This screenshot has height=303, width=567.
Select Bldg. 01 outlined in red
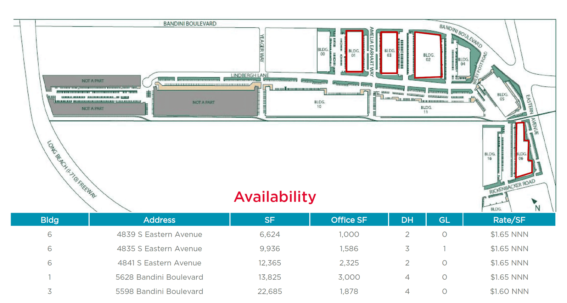pos(354,52)
